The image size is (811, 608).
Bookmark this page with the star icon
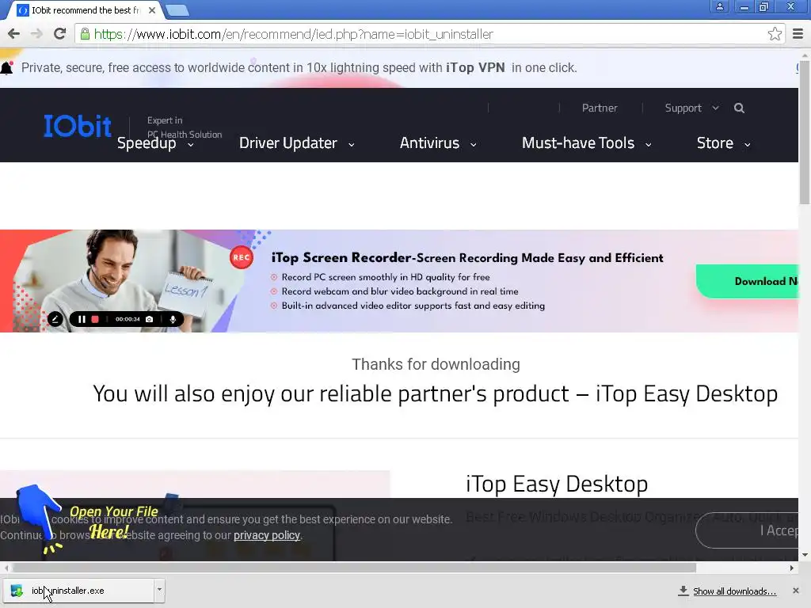click(x=775, y=34)
